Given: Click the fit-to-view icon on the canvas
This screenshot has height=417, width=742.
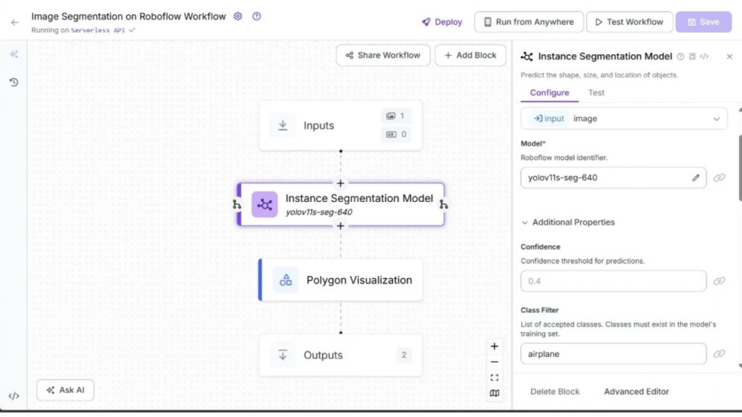Looking at the screenshot, I should coord(494,377).
